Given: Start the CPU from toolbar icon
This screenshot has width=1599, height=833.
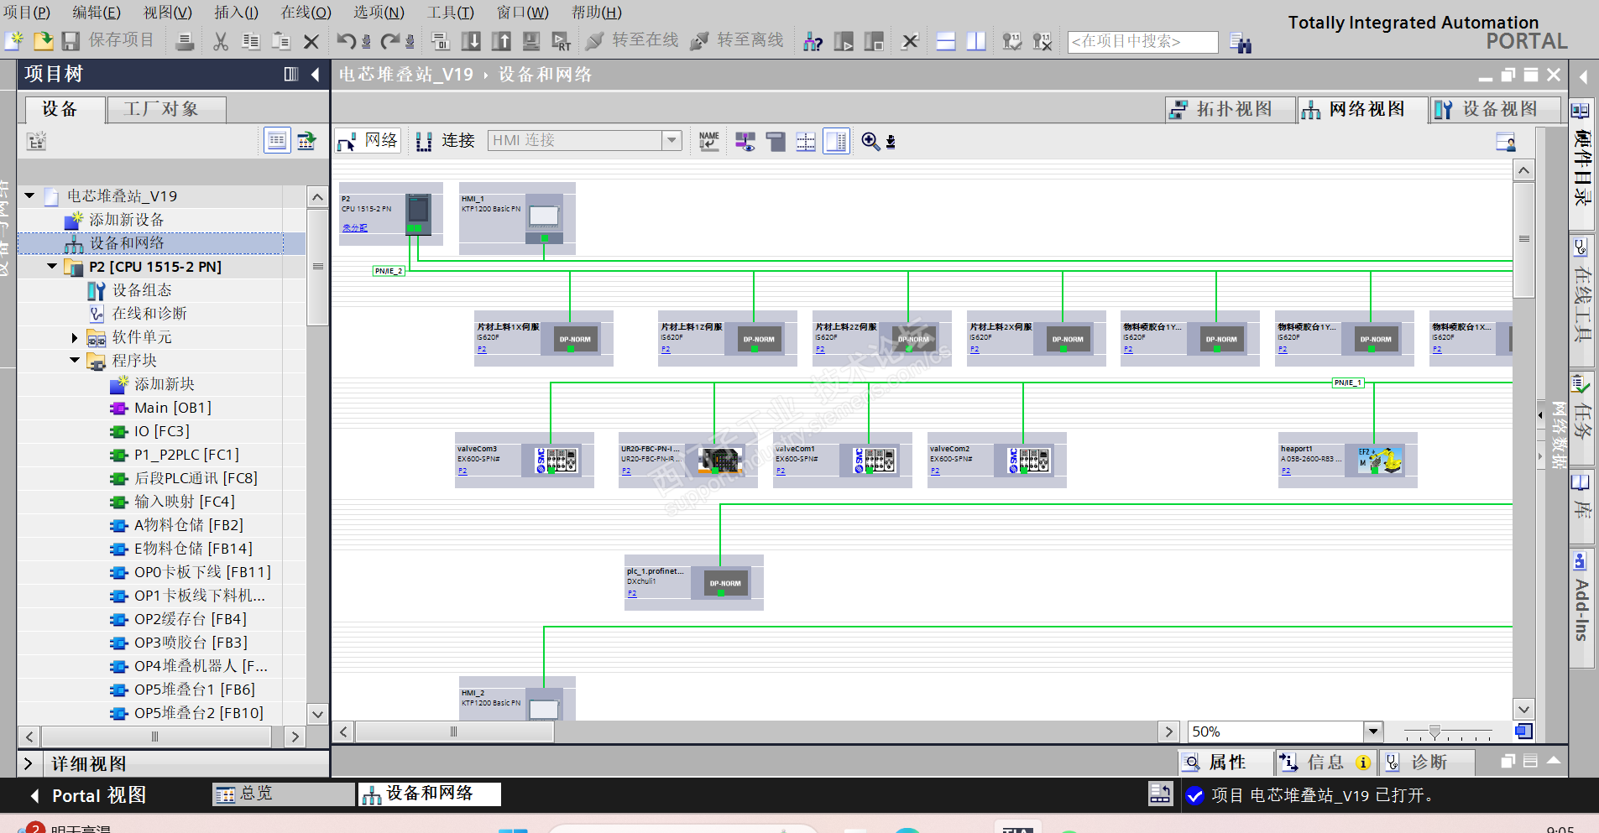Looking at the screenshot, I should (844, 41).
